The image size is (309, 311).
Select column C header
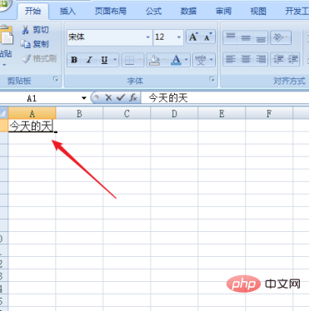click(x=127, y=113)
